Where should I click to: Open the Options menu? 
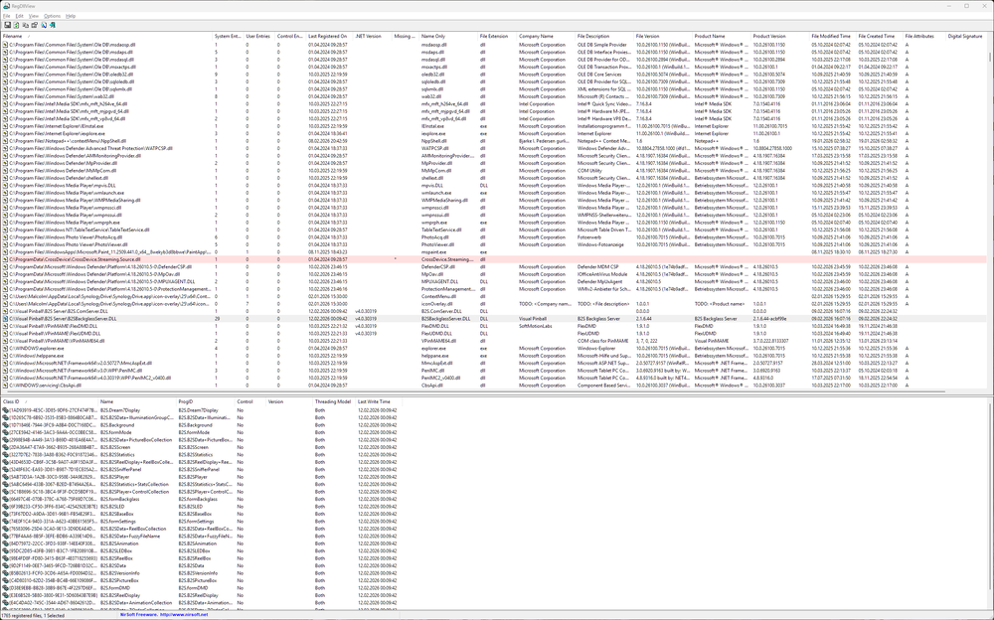click(52, 16)
